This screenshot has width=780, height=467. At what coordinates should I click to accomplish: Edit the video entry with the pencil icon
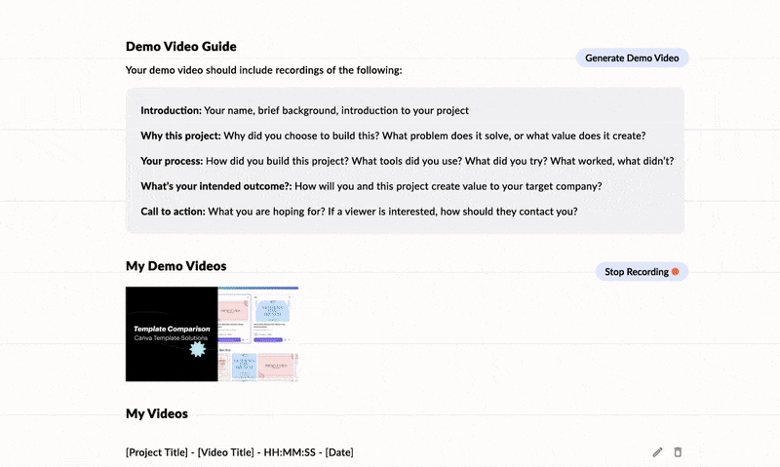(x=657, y=452)
